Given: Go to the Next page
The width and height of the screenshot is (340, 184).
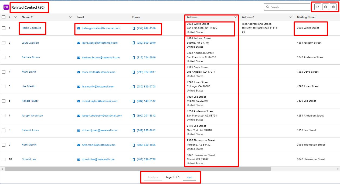Looking at the screenshot, I should [189, 177].
